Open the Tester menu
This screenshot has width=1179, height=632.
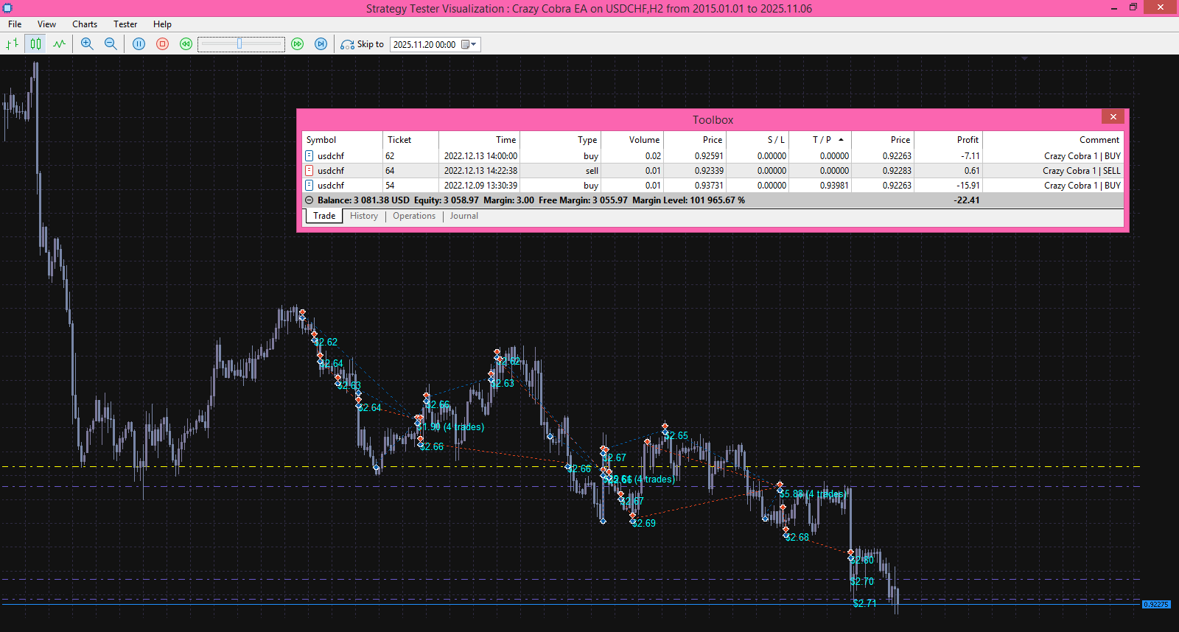click(x=125, y=24)
